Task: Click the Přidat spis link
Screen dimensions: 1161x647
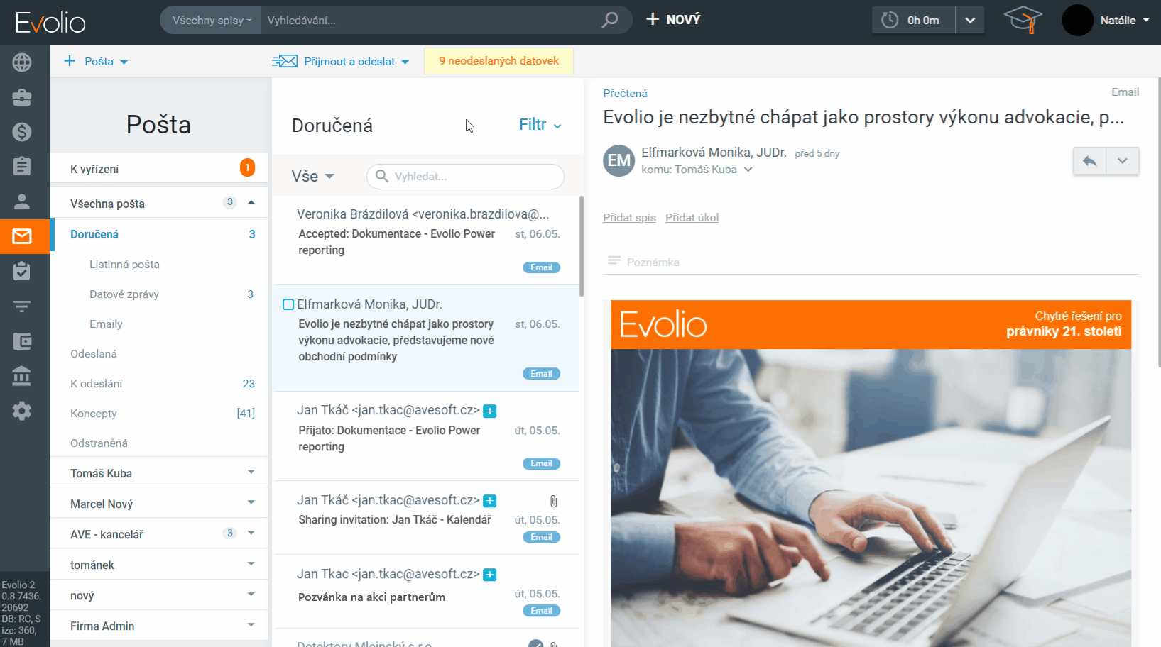Action: point(629,218)
